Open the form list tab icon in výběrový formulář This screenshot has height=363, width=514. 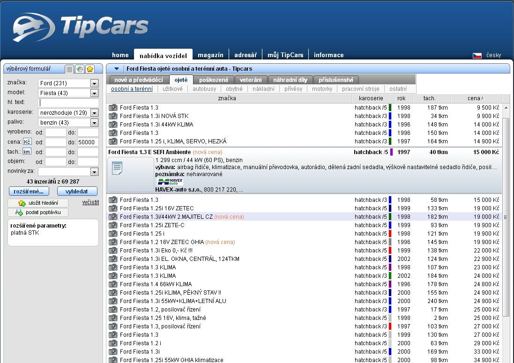coord(69,69)
